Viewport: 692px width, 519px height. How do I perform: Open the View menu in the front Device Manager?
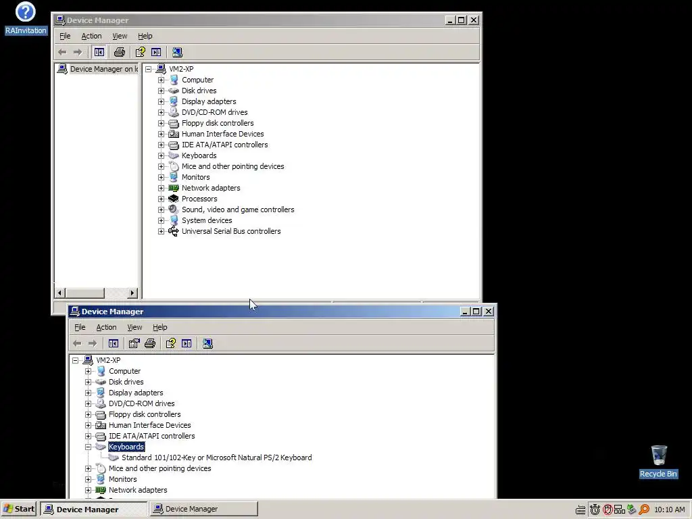tap(134, 328)
